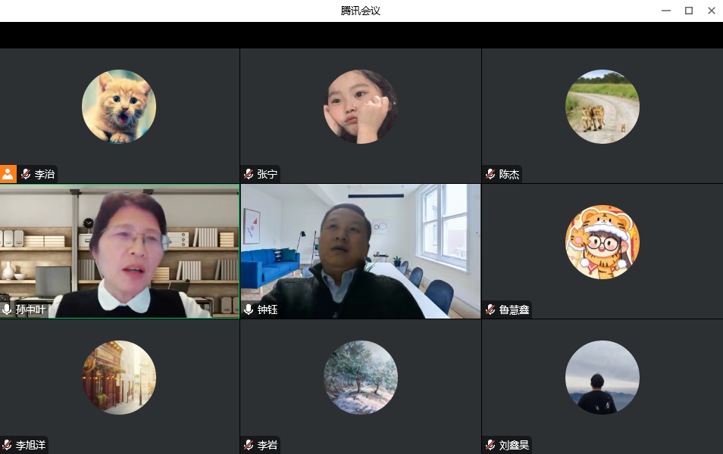Screen dimensions: 723x454
Task: Maximize the 腾讯会议 window
Action: [x=689, y=11]
